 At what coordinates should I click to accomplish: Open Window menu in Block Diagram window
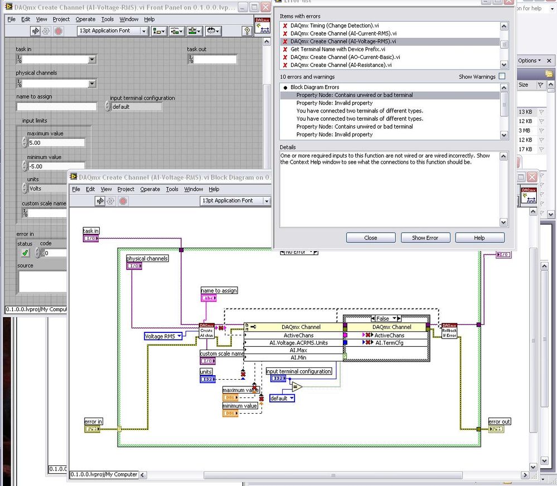193,189
